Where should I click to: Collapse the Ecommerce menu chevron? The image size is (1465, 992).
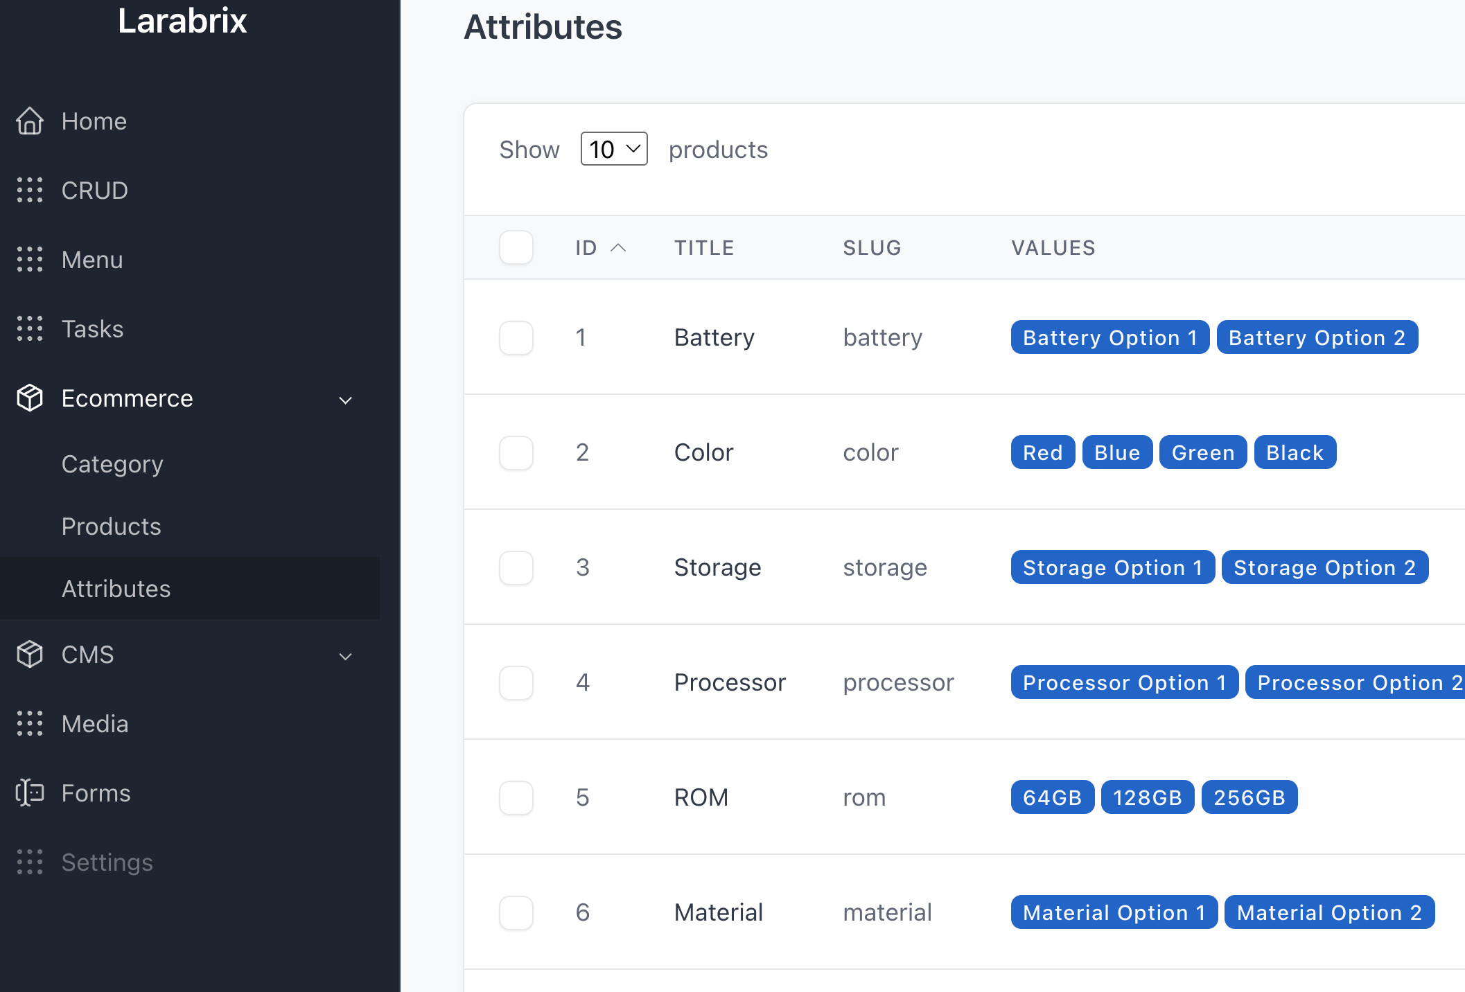click(346, 400)
